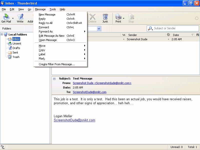This screenshot has width=200, height=150.
Task: Click the Unsent folder icon
Action: click(10, 43)
